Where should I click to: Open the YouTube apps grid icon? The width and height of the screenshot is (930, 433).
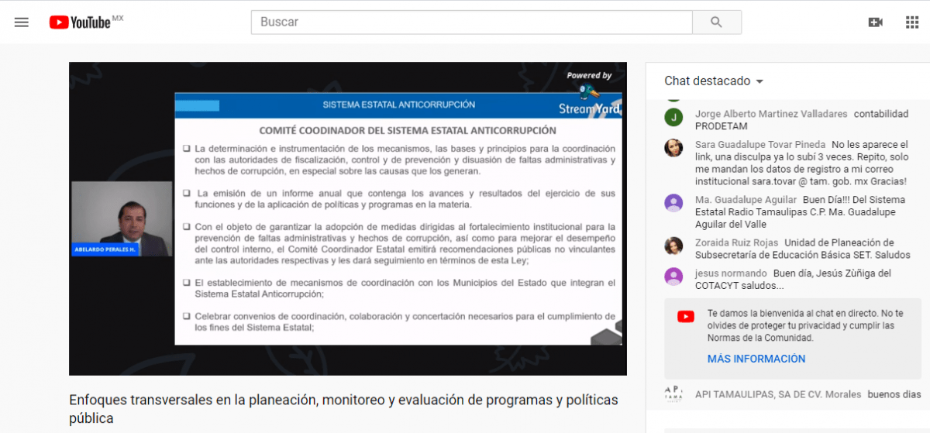tap(912, 22)
